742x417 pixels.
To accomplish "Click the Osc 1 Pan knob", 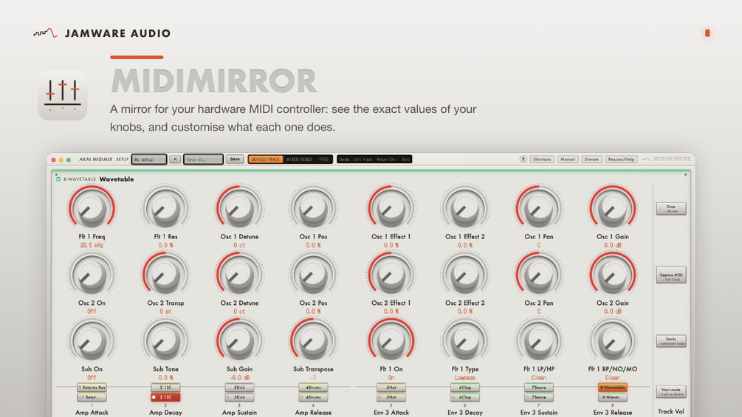I will pyautogui.click(x=538, y=208).
